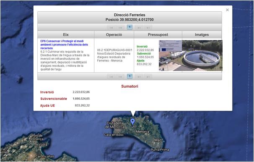Image resolution: width=254 pixels, height=162 pixels.
Task: Open the EP6 Conservar i Protegir link
Action: (x=64, y=45)
